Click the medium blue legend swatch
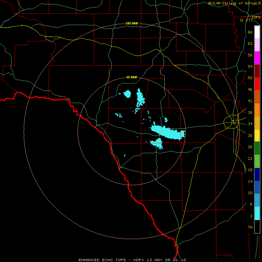 coord(257,187)
